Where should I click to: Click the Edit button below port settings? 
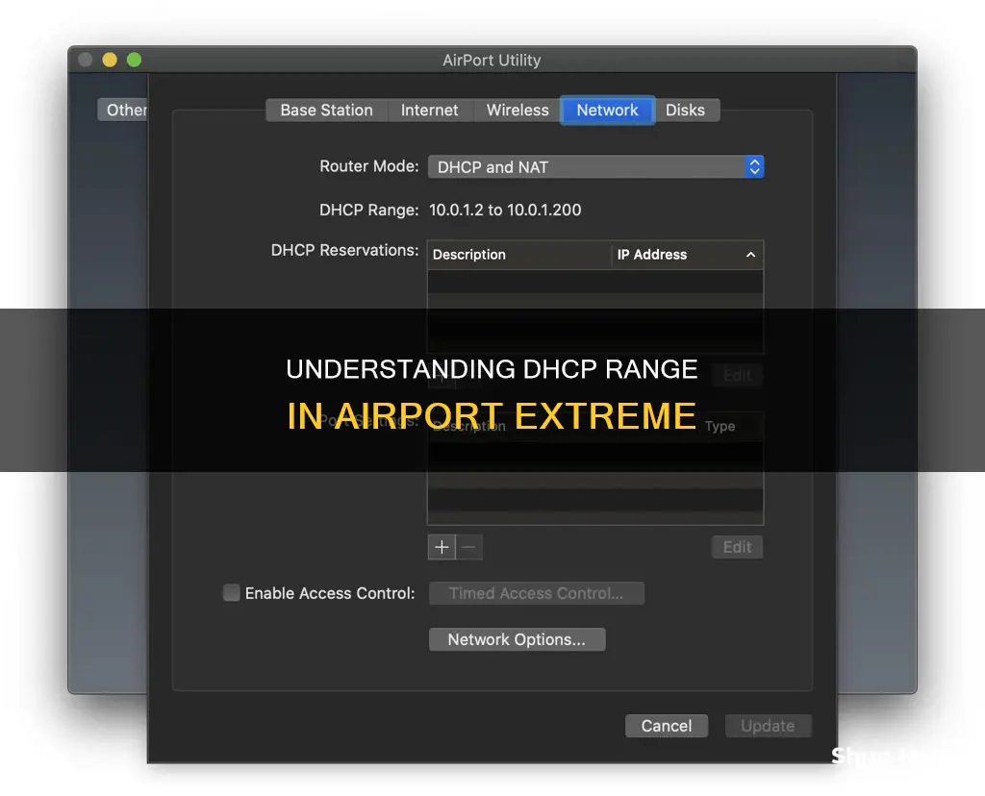[737, 547]
